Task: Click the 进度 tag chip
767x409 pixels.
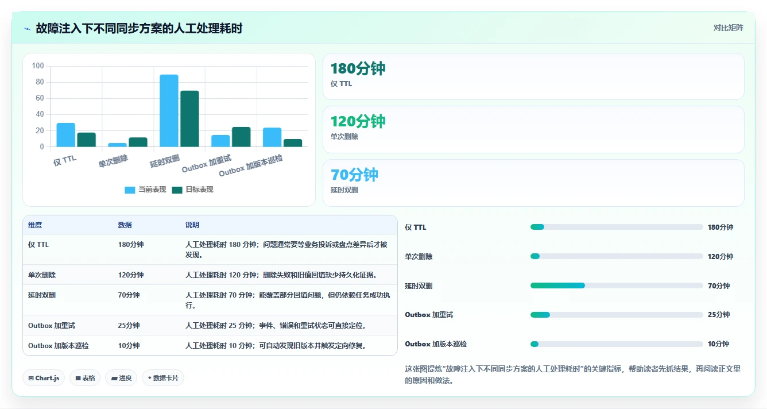Action: (121, 378)
